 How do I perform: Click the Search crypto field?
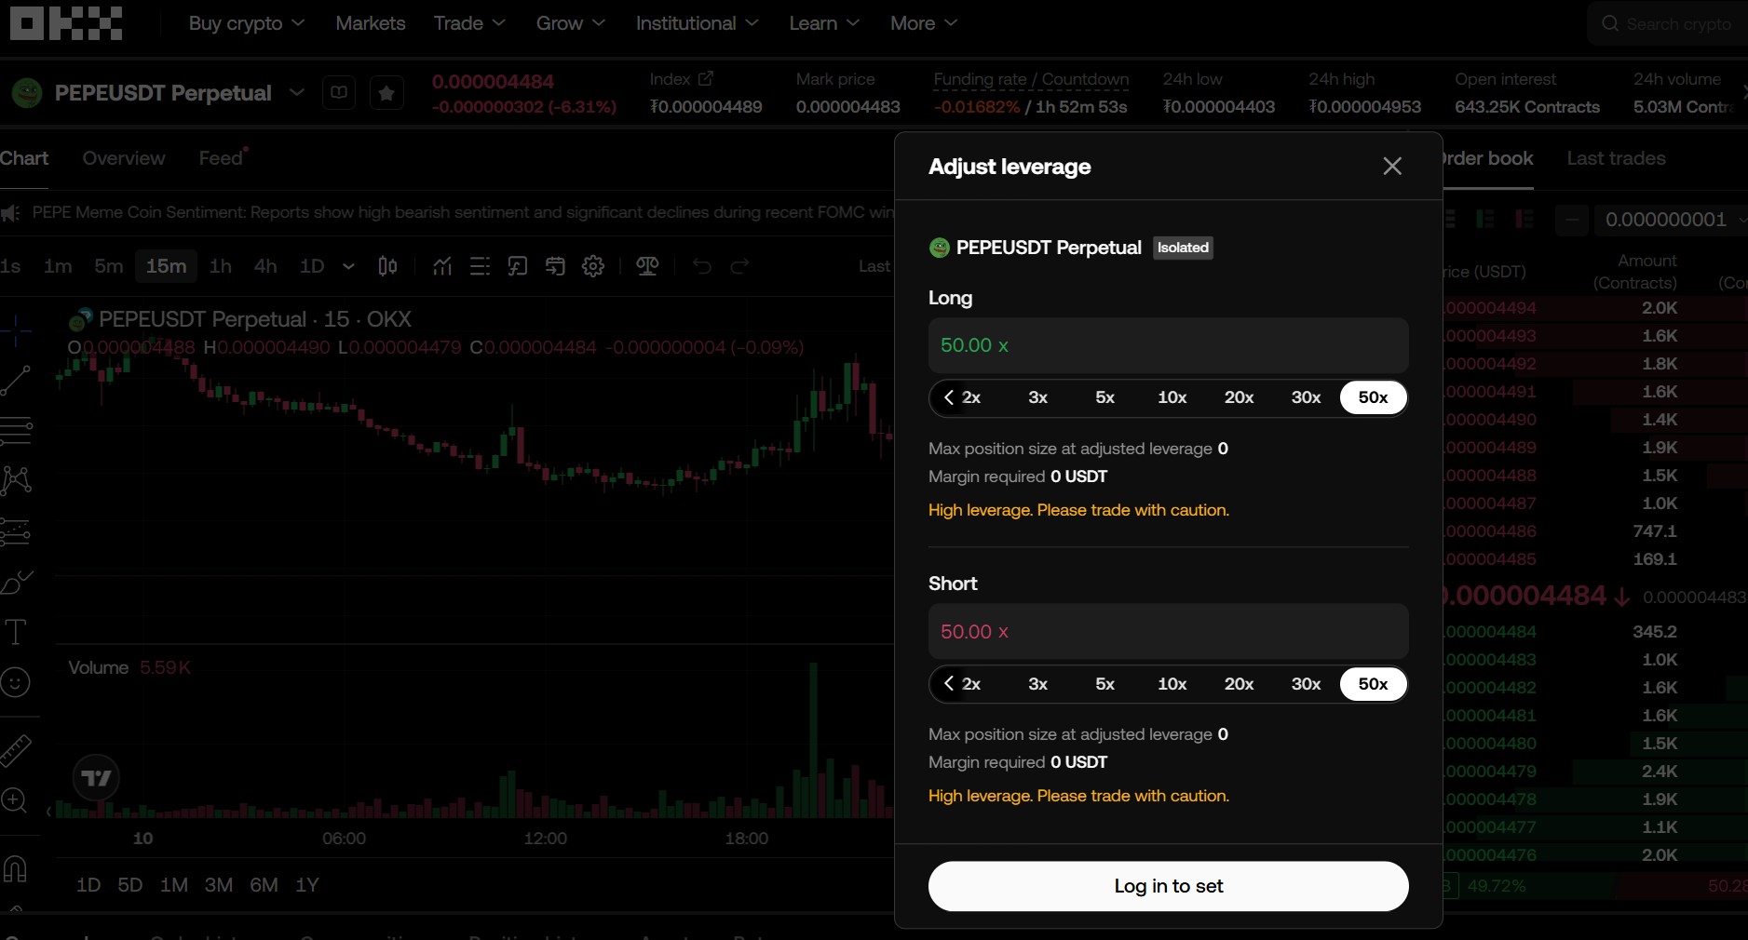(1667, 23)
